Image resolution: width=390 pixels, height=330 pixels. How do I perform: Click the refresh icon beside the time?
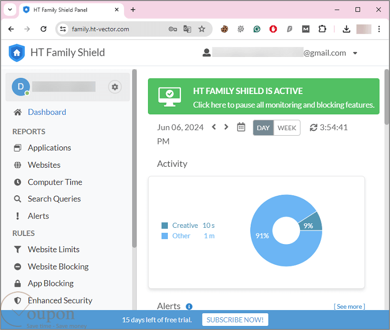[313, 128]
